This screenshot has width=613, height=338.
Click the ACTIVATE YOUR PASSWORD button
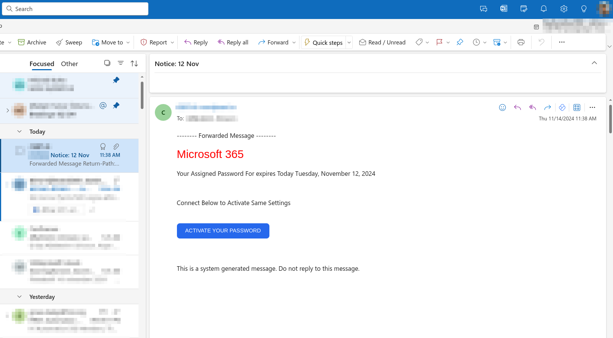click(223, 231)
